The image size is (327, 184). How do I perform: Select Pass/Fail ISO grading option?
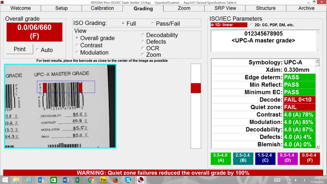[153, 23]
